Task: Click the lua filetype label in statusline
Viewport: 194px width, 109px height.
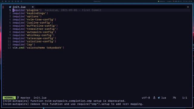Action: coord(164,98)
